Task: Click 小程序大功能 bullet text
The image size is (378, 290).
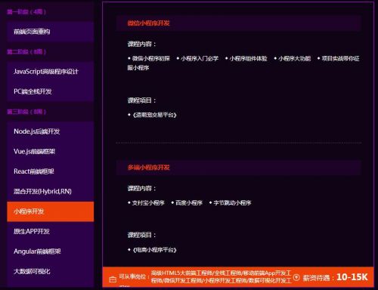Action: [x=295, y=59]
